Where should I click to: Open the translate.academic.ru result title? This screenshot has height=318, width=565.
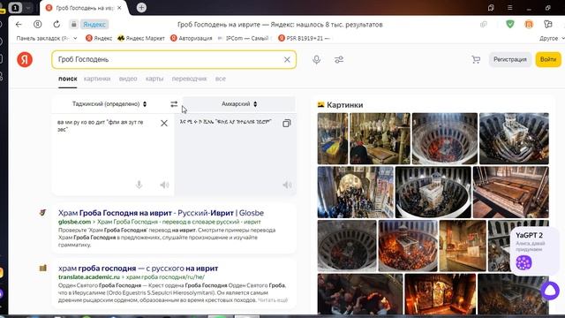pyautogui.click(x=138, y=269)
